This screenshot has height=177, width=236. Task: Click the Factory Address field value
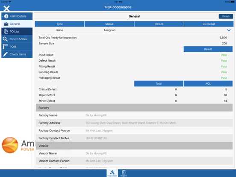[131, 123]
